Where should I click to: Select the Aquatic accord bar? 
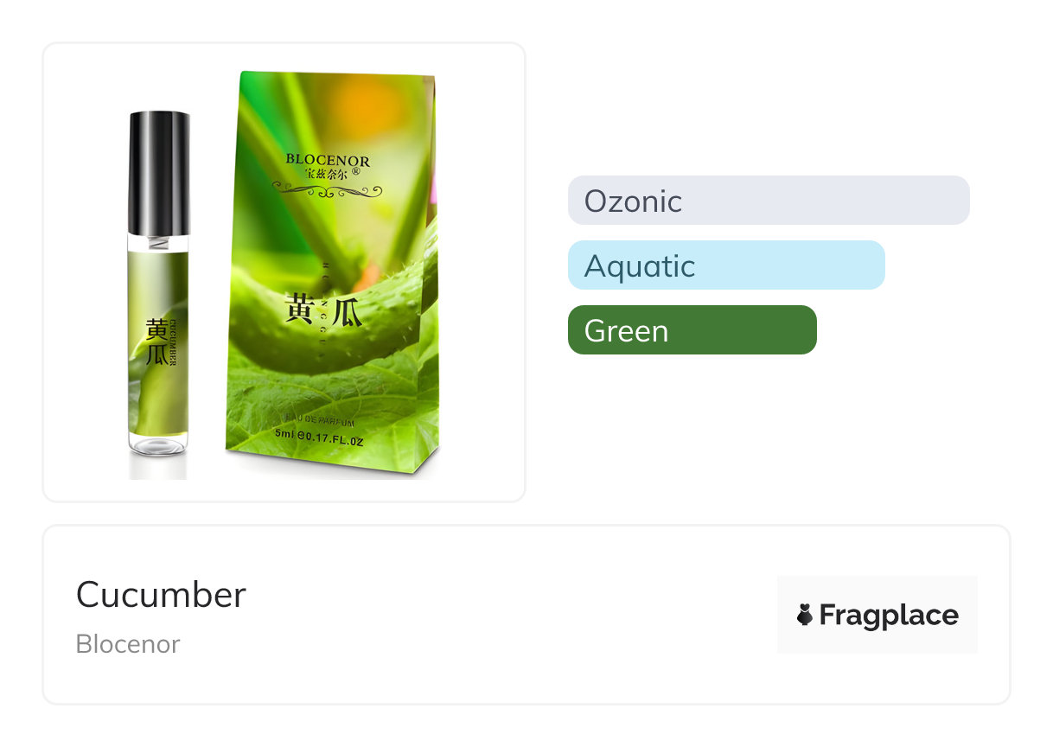726,265
